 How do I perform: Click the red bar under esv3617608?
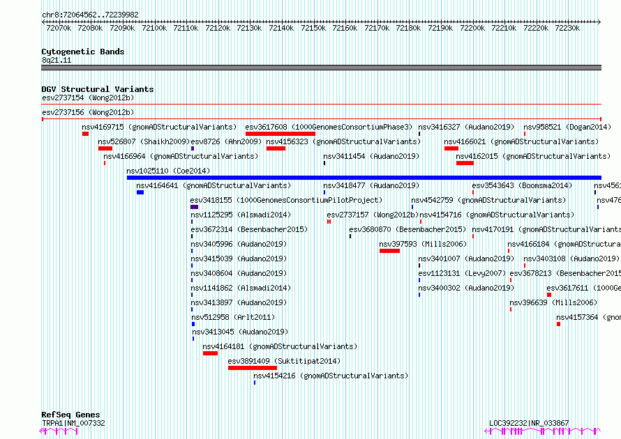click(x=280, y=134)
